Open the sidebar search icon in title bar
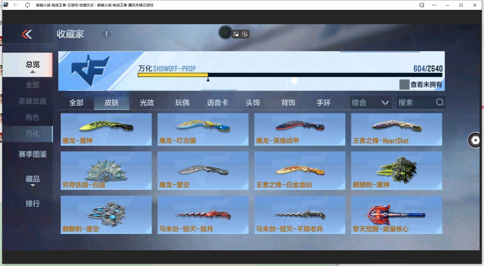Image resolution: width=484 pixels, height=266 pixels. pos(421,5)
